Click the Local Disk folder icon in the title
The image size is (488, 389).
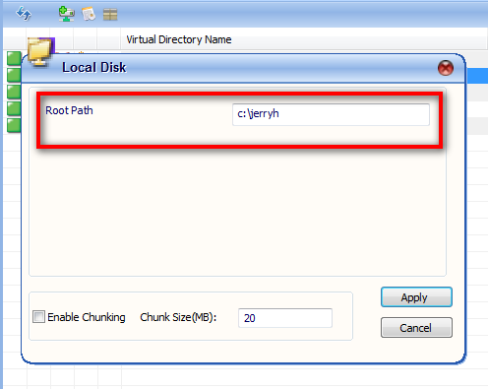[40, 52]
